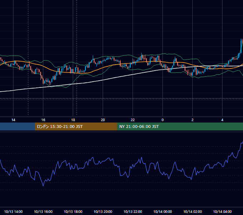Click the 10/13 18:00 time label
Image resolution: width=243 pixels, height=215 pixels.
tap(73, 211)
